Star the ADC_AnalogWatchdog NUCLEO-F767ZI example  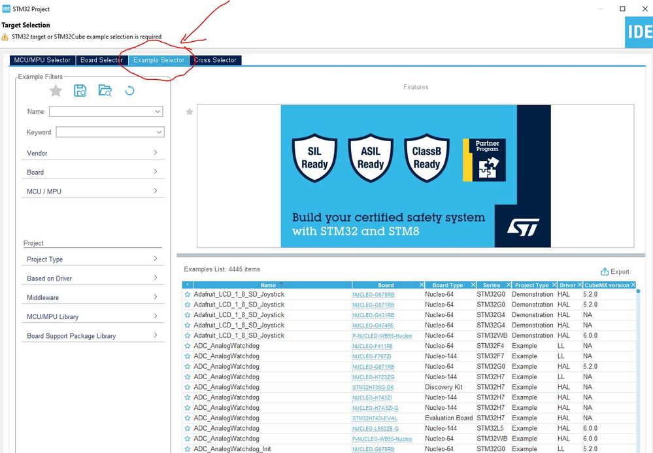188,356
